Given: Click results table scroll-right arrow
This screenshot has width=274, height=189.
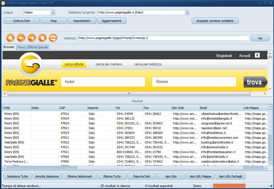Looking at the screenshot, I should click(266, 168).
